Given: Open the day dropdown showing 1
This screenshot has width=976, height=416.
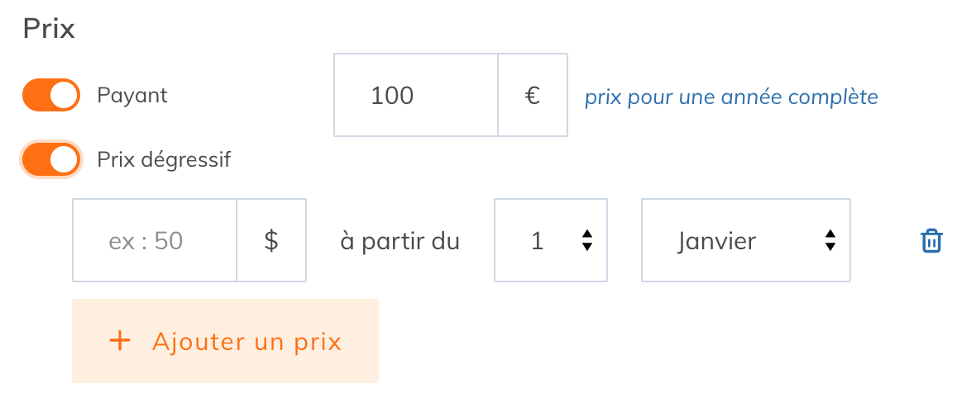Looking at the screenshot, I should coord(551,240).
